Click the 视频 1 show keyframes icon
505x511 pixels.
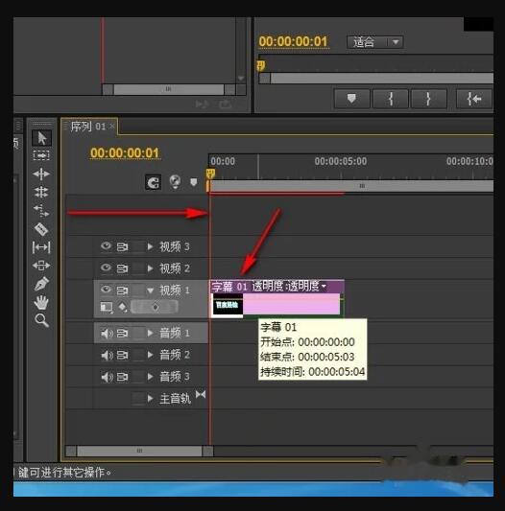point(123,307)
